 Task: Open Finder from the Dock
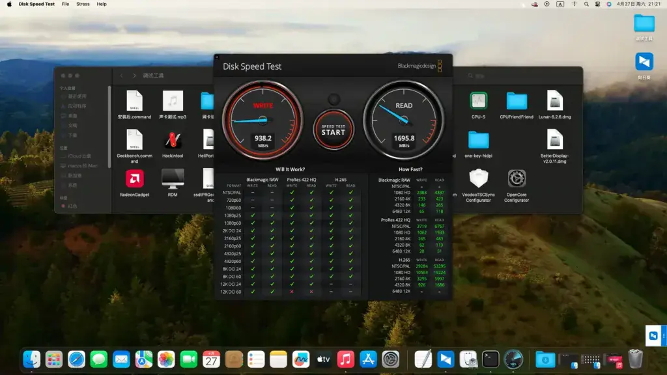(x=31, y=359)
